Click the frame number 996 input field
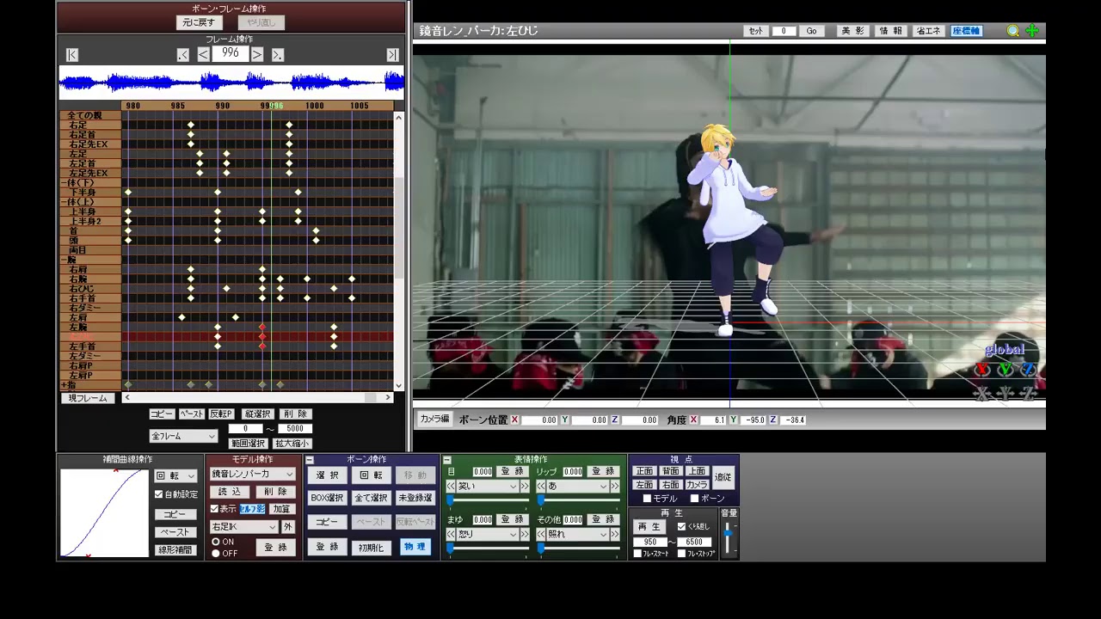 [x=231, y=53]
